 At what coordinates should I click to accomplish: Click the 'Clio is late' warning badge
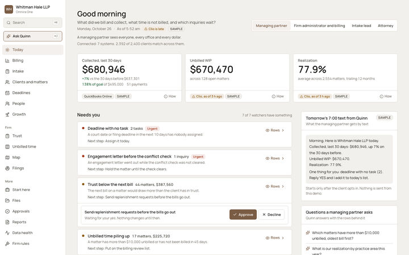[x=154, y=29]
